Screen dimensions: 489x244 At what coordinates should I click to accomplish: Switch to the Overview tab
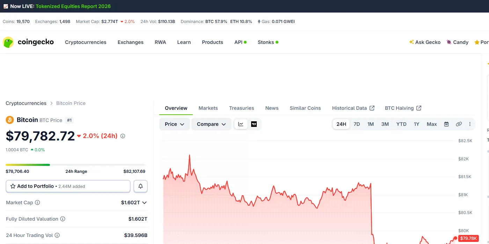pyautogui.click(x=176, y=108)
